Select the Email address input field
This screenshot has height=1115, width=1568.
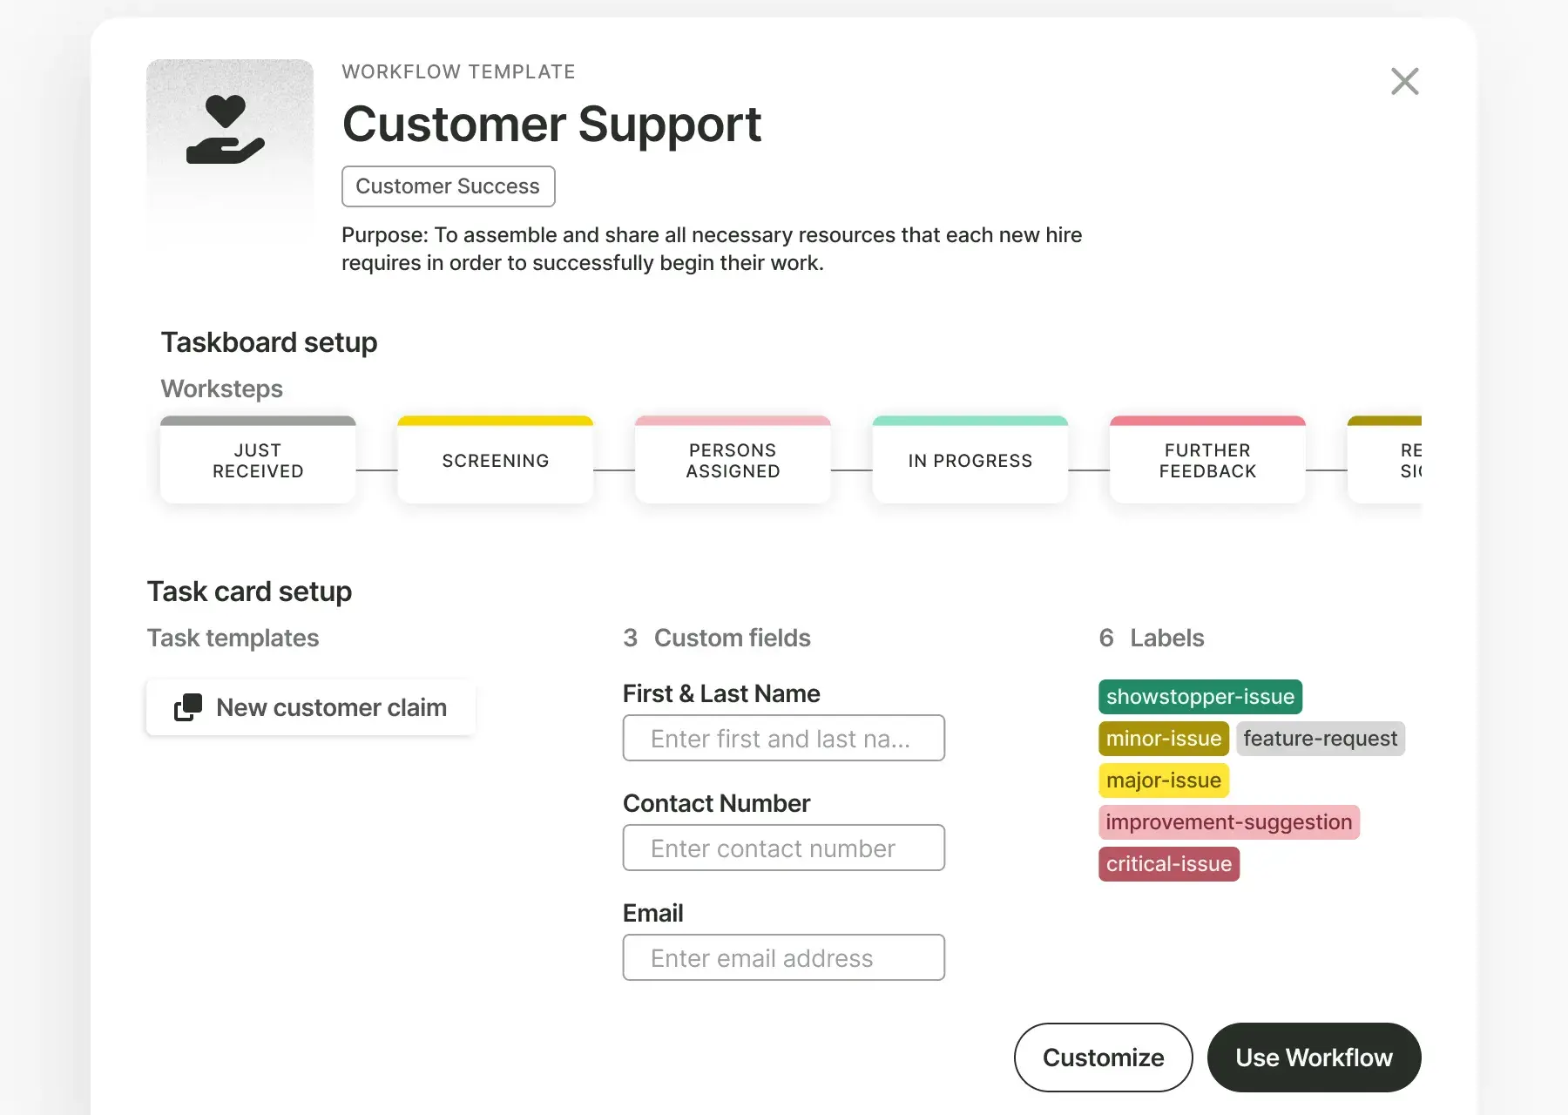[783, 958]
